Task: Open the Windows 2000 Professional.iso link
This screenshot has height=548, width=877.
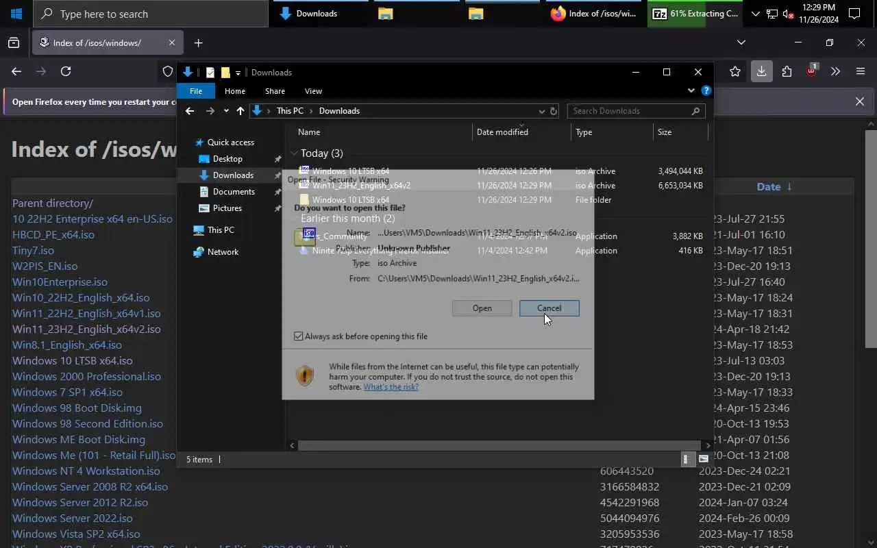Action: pos(86,376)
